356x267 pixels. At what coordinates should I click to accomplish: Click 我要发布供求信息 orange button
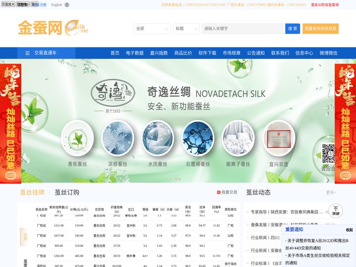(x=320, y=29)
